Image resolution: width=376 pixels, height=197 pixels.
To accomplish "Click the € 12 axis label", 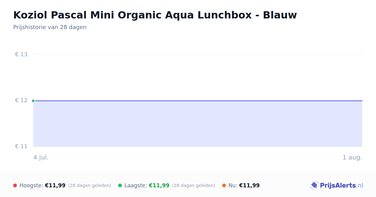I will 21,100.
